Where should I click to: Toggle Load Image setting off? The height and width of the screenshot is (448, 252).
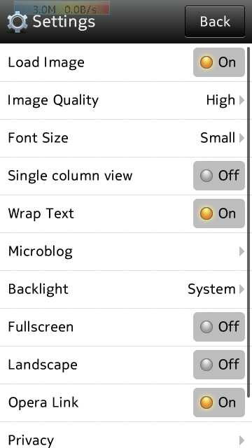[219, 62]
